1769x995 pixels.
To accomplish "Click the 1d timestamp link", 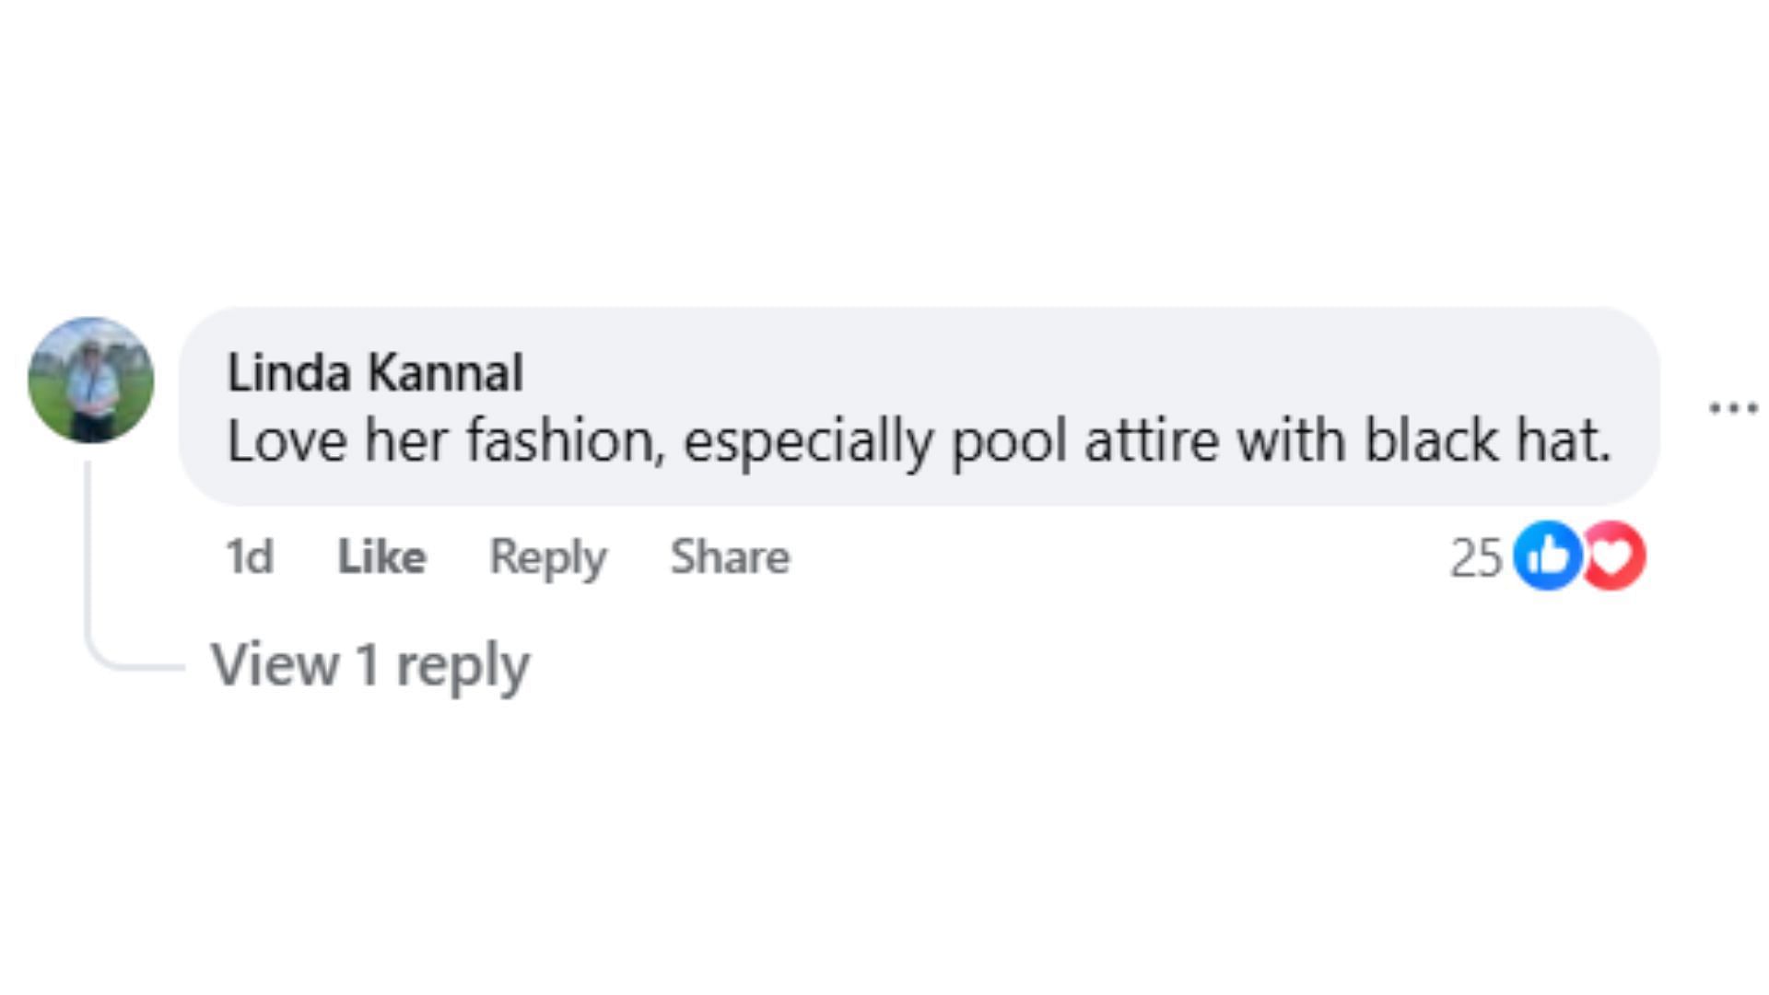I will (x=249, y=556).
